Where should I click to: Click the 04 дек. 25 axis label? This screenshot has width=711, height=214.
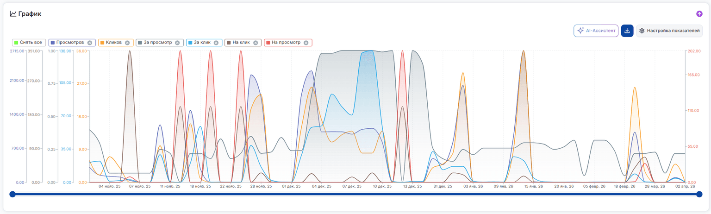coord(322,186)
